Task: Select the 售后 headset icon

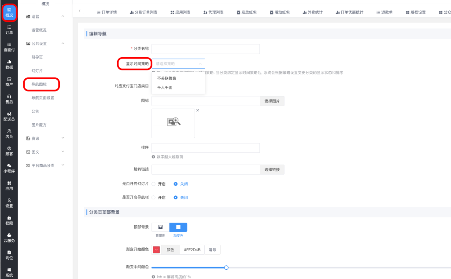Action: coord(9,99)
